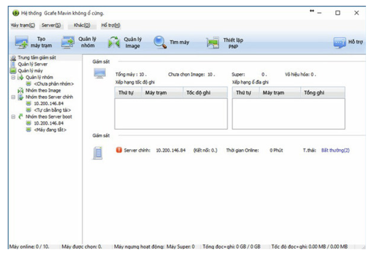Screen dimensions: 391x260
Task: Click the Quản lý máy tree icon
Action: (13, 71)
